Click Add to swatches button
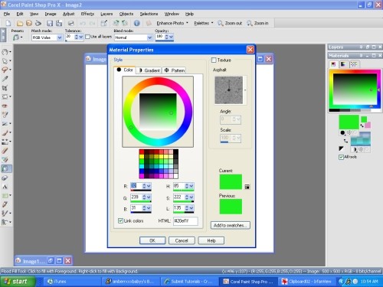The height and width of the screenshot is (287, 383). [x=231, y=225]
